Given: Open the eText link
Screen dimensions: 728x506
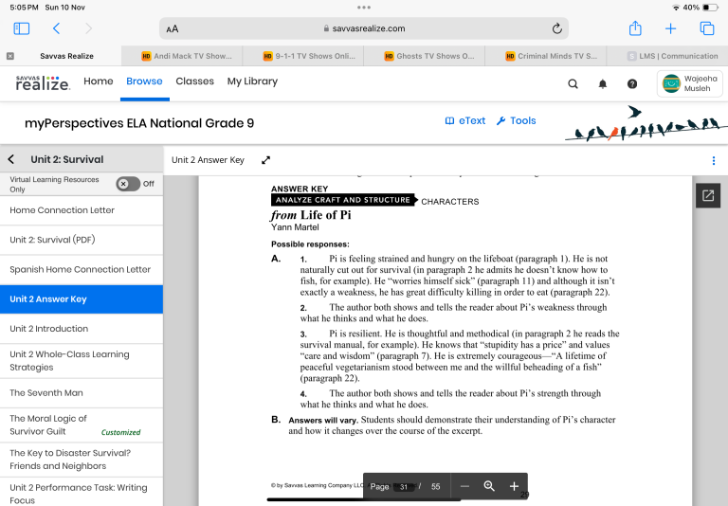Looking at the screenshot, I should point(464,121).
